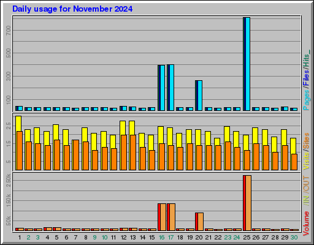This screenshot has width=314, height=245.
Task: Click day label '12' on x-axis
Action: click(x=123, y=238)
